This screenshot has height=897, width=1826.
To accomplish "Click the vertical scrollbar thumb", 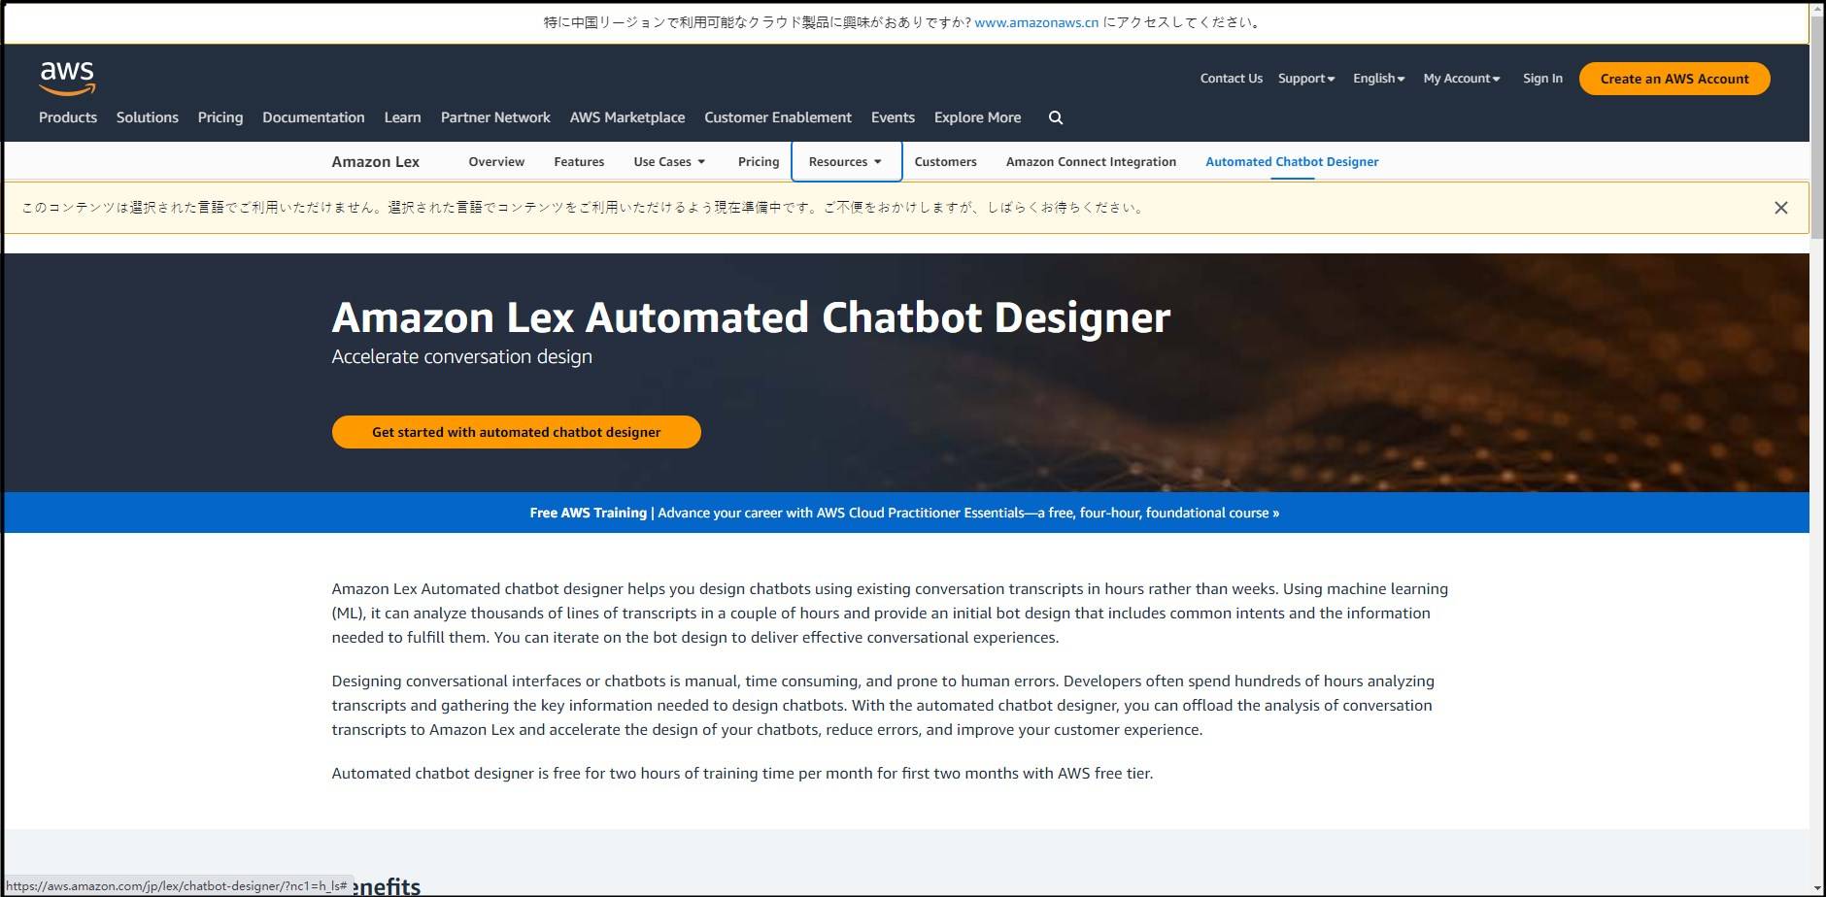I will pyautogui.click(x=1817, y=126).
